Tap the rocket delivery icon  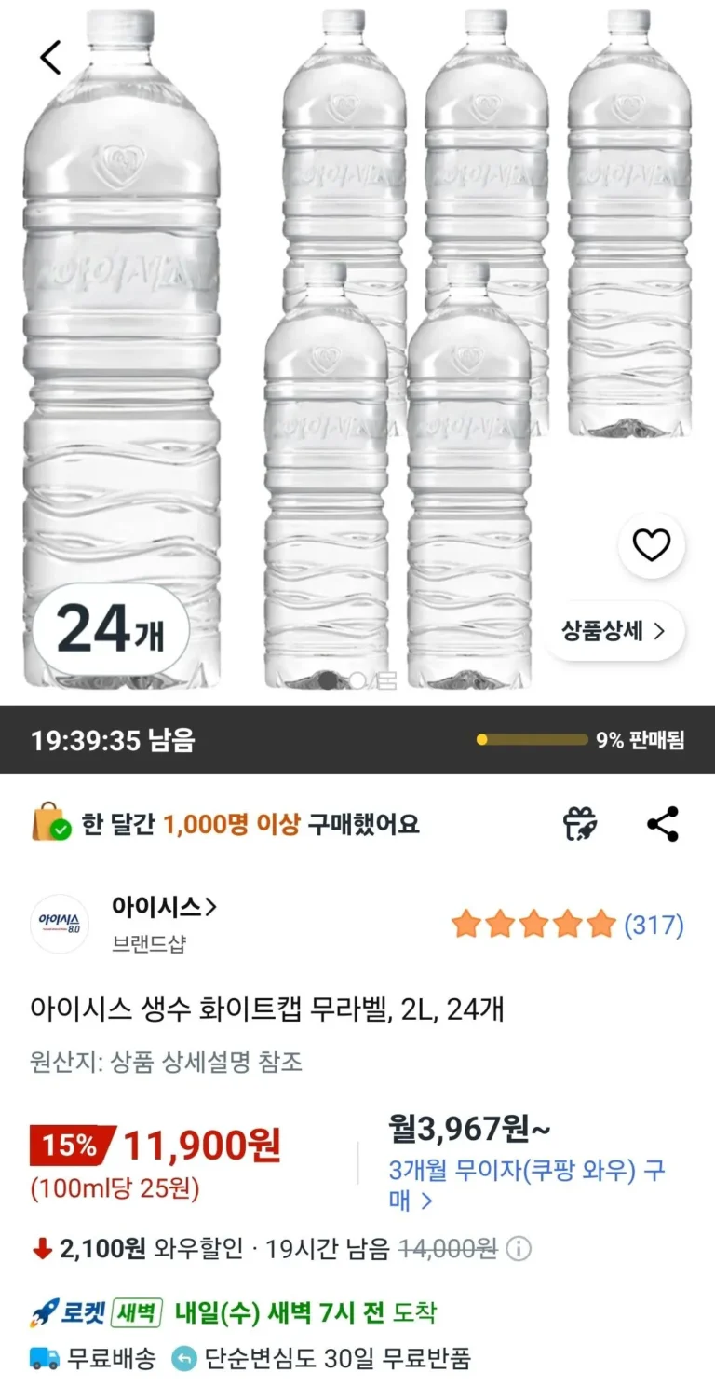point(45,1313)
